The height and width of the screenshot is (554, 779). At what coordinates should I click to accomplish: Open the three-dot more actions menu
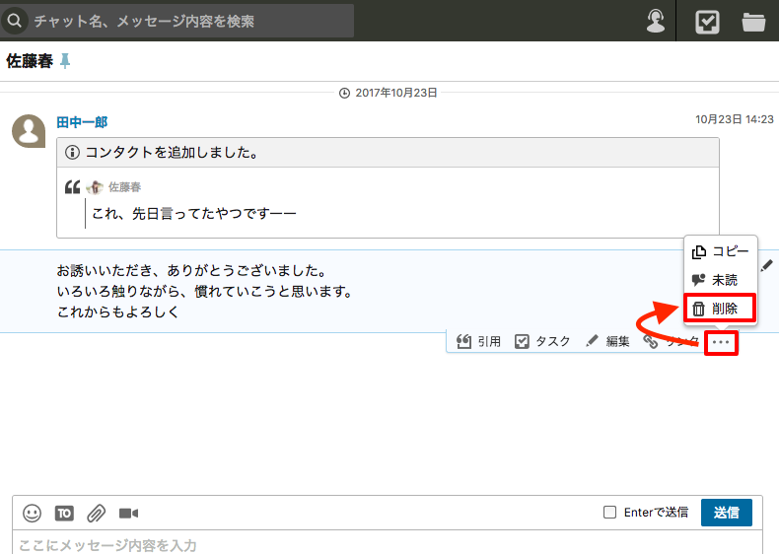(x=722, y=342)
